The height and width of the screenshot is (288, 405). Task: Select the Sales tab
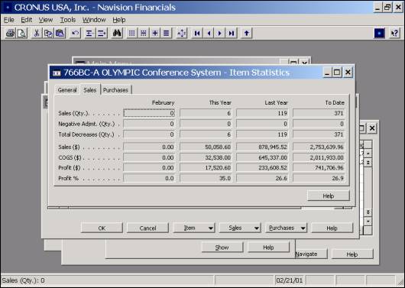coord(90,90)
